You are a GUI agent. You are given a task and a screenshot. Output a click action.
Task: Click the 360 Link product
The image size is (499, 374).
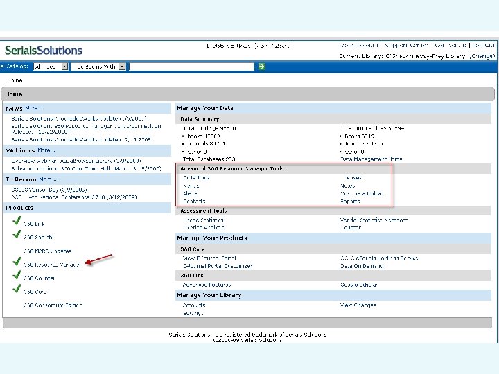35,224
